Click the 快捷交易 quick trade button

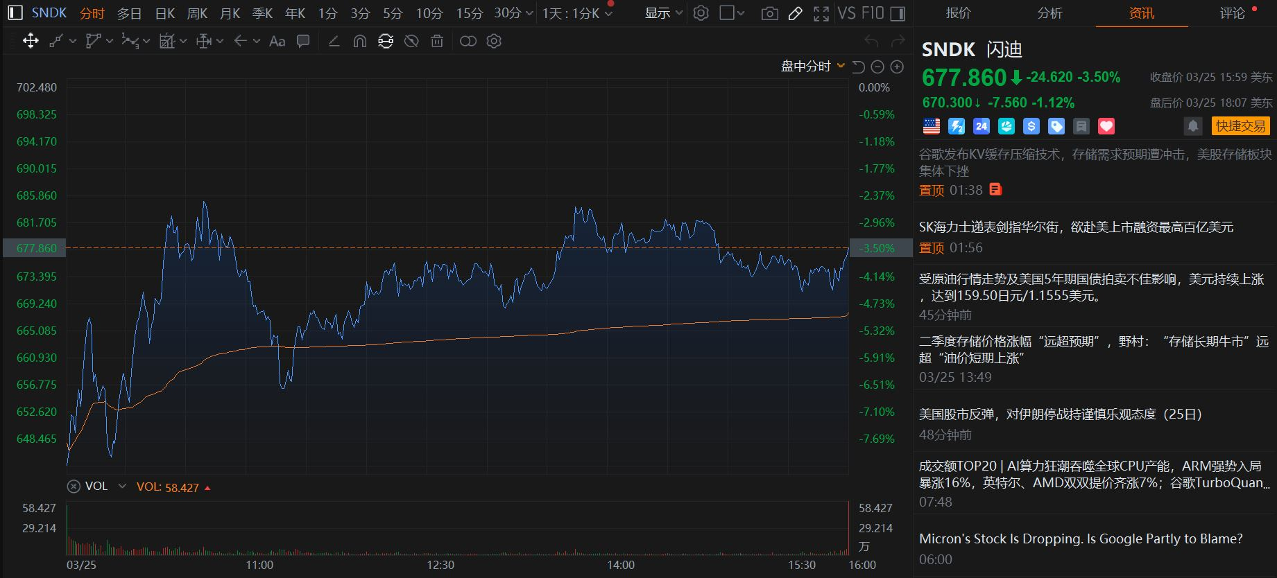click(1240, 126)
